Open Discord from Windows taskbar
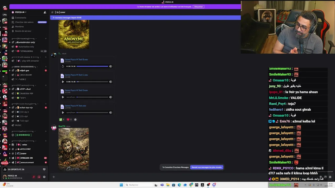Screen dimensions: 335x188 pos(214,185)
